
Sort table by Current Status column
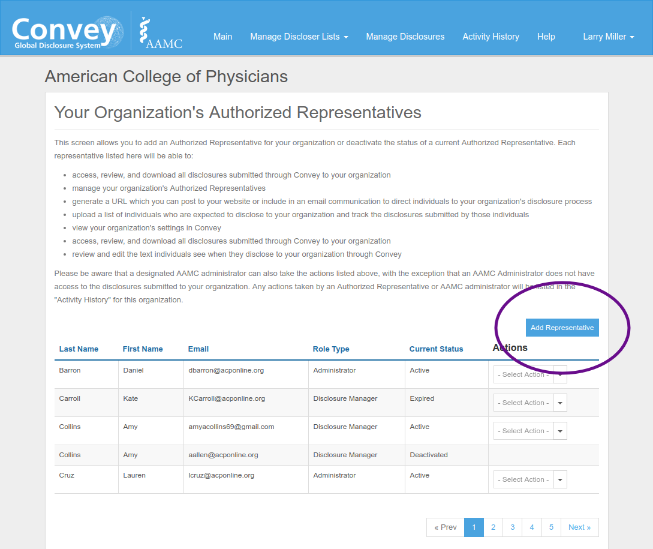[x=436, y=349]
